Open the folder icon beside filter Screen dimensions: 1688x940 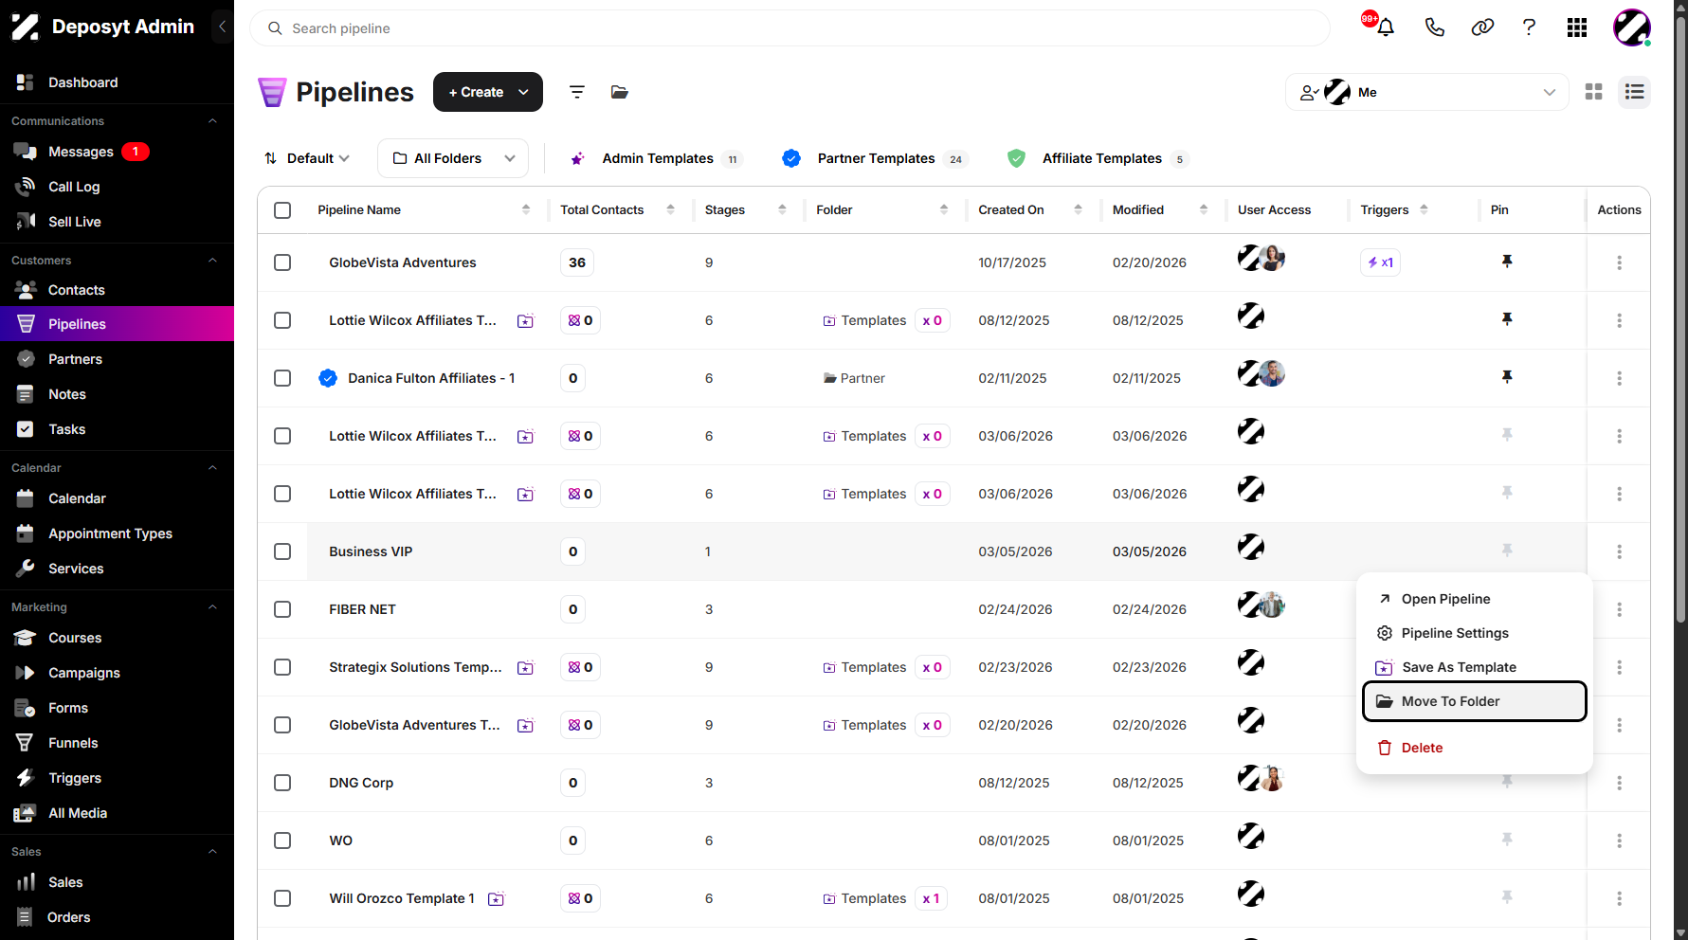point(620,92)
